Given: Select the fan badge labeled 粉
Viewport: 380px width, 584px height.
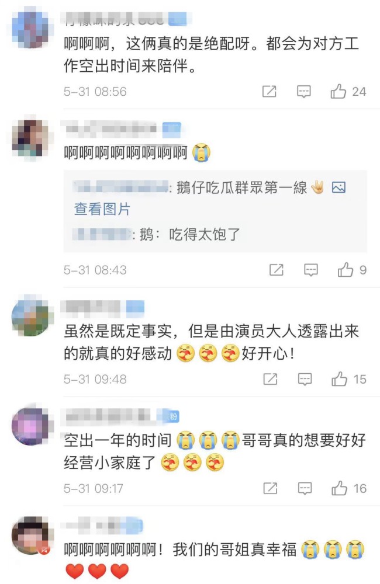Looking at the screenshot, I should tap(174, 416).
